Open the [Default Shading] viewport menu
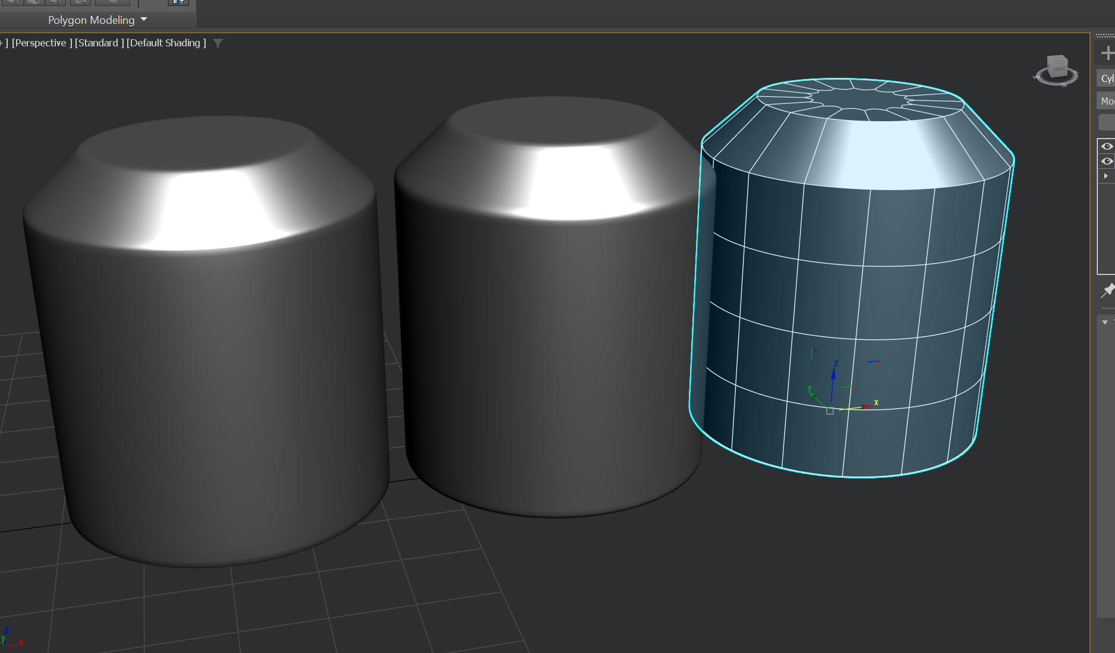The height and width of the screenshot is (653, 1115). 166,43
